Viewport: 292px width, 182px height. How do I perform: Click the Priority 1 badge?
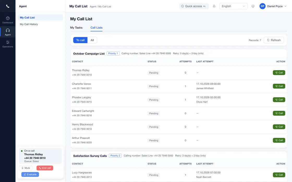113,54
